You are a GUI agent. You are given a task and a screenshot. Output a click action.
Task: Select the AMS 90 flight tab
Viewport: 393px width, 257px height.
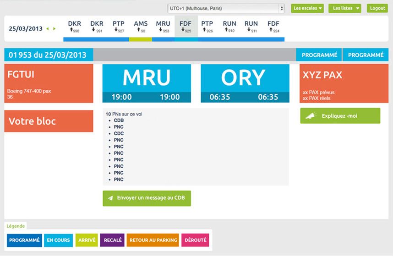[140, 27]
